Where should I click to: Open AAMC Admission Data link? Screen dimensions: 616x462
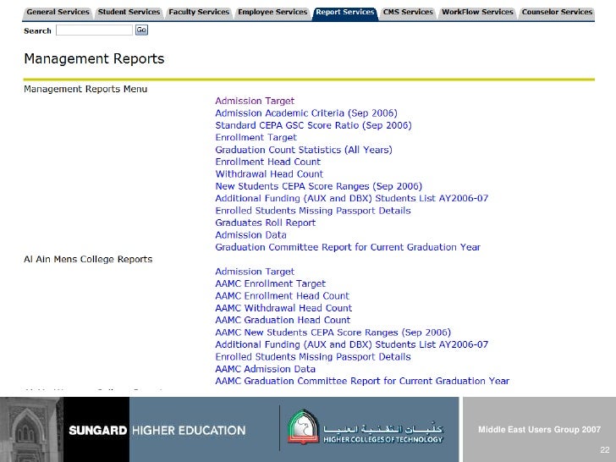pos(265,369)
